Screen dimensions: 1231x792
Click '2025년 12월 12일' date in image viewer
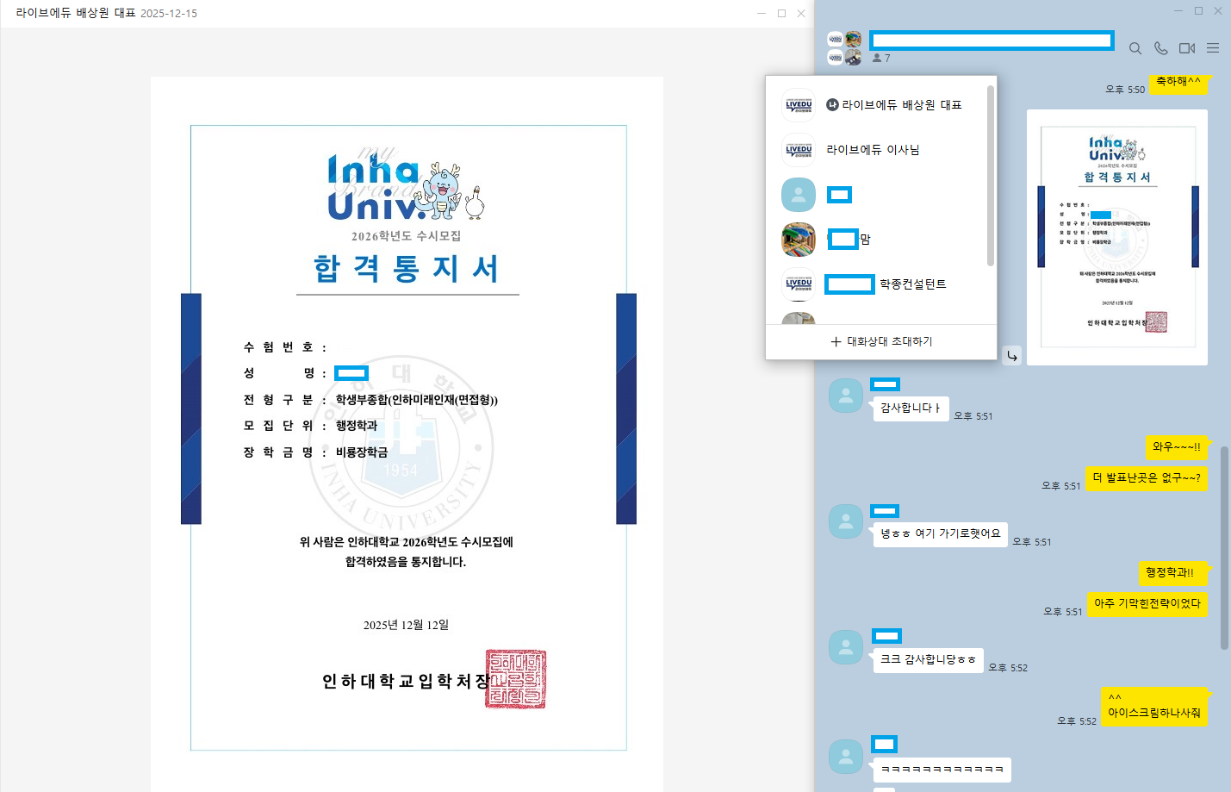click(406, 625)
